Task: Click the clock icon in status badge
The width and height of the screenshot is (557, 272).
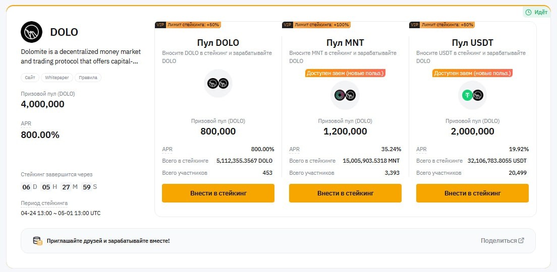Action: pyautogui.click(x=529, y=12)
